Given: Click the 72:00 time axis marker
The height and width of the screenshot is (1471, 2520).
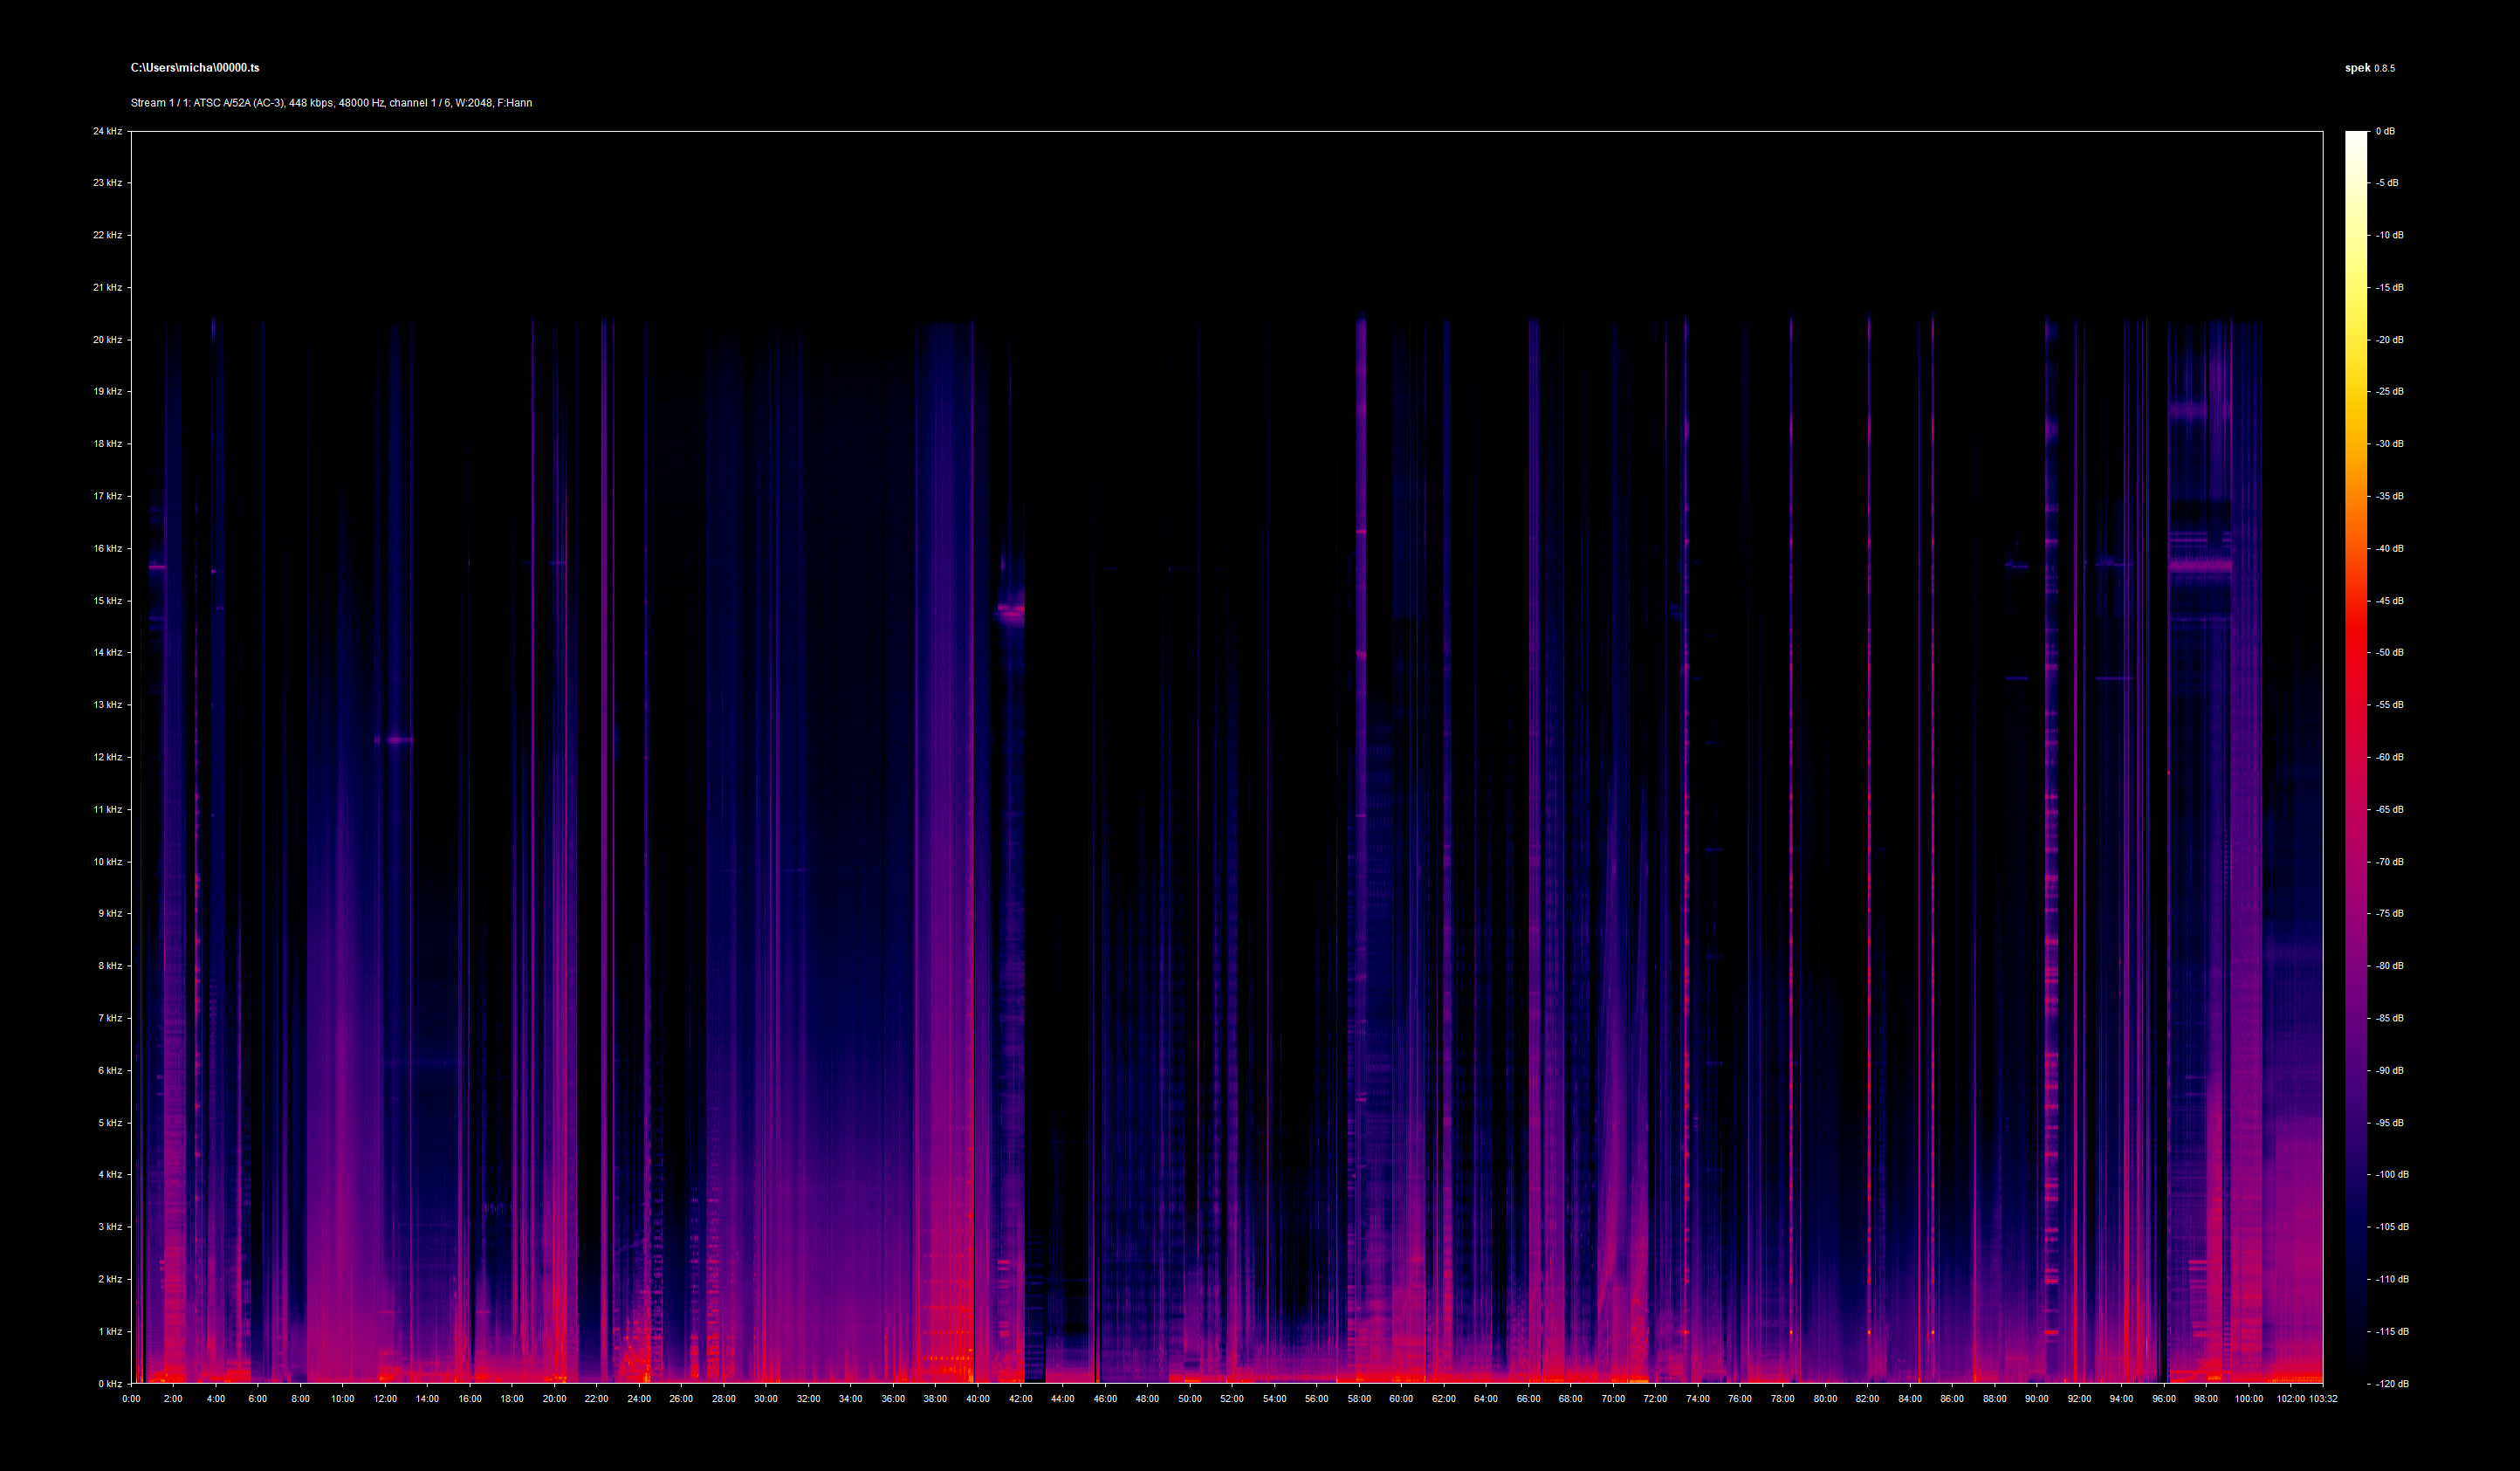Looking at the screenshot, I should tap(1655, 1399).
